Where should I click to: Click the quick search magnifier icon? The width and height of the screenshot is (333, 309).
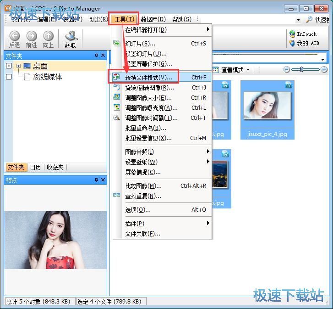tap(309, 20)
